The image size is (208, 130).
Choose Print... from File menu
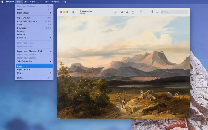click(x=34, y=78)
